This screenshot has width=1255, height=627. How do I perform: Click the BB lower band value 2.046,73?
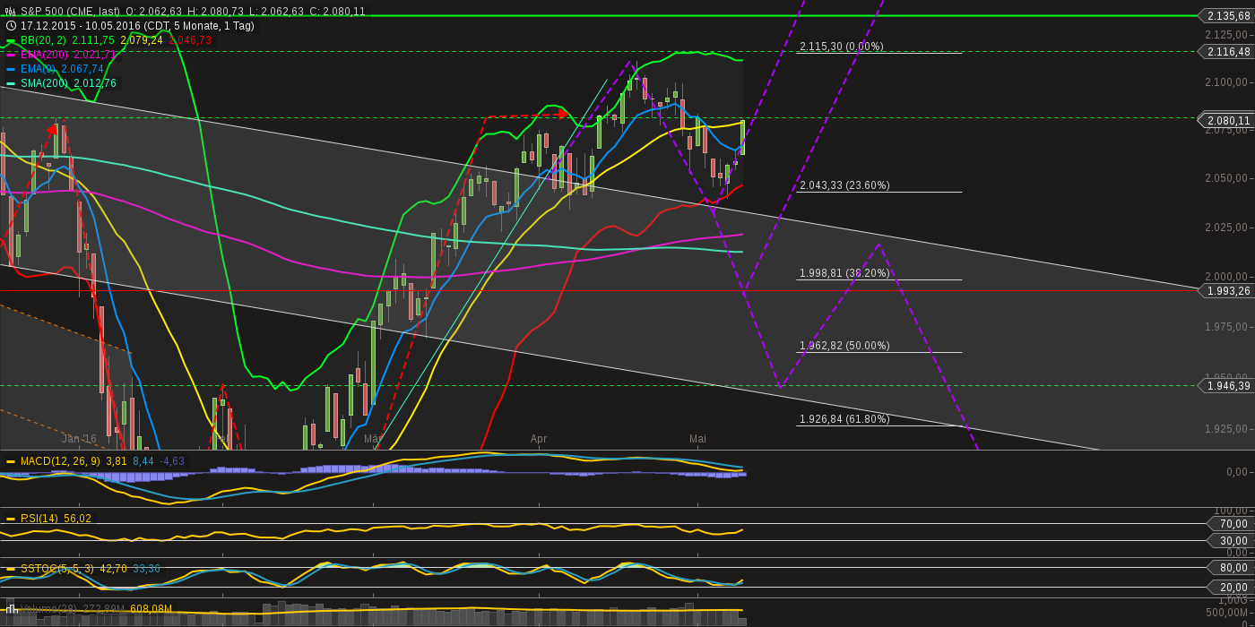tap(190, 40)
